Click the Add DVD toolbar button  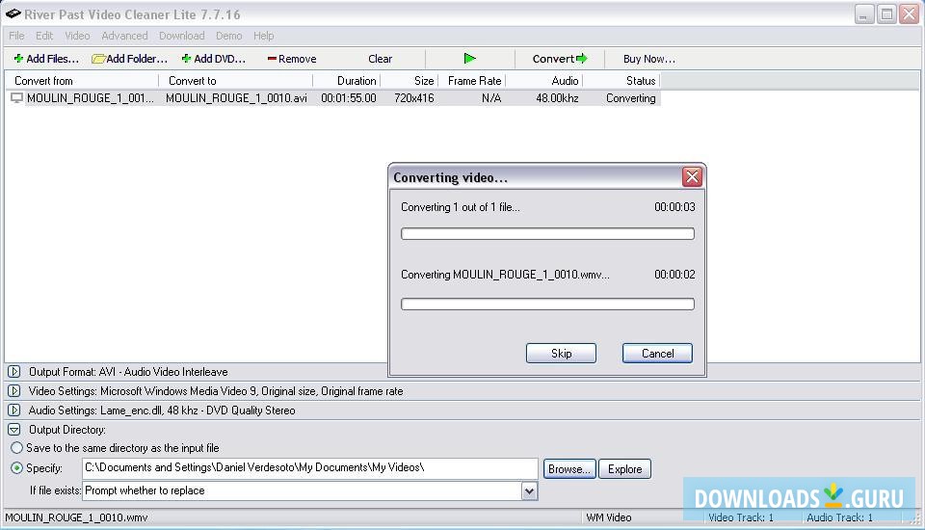[214, 59]
